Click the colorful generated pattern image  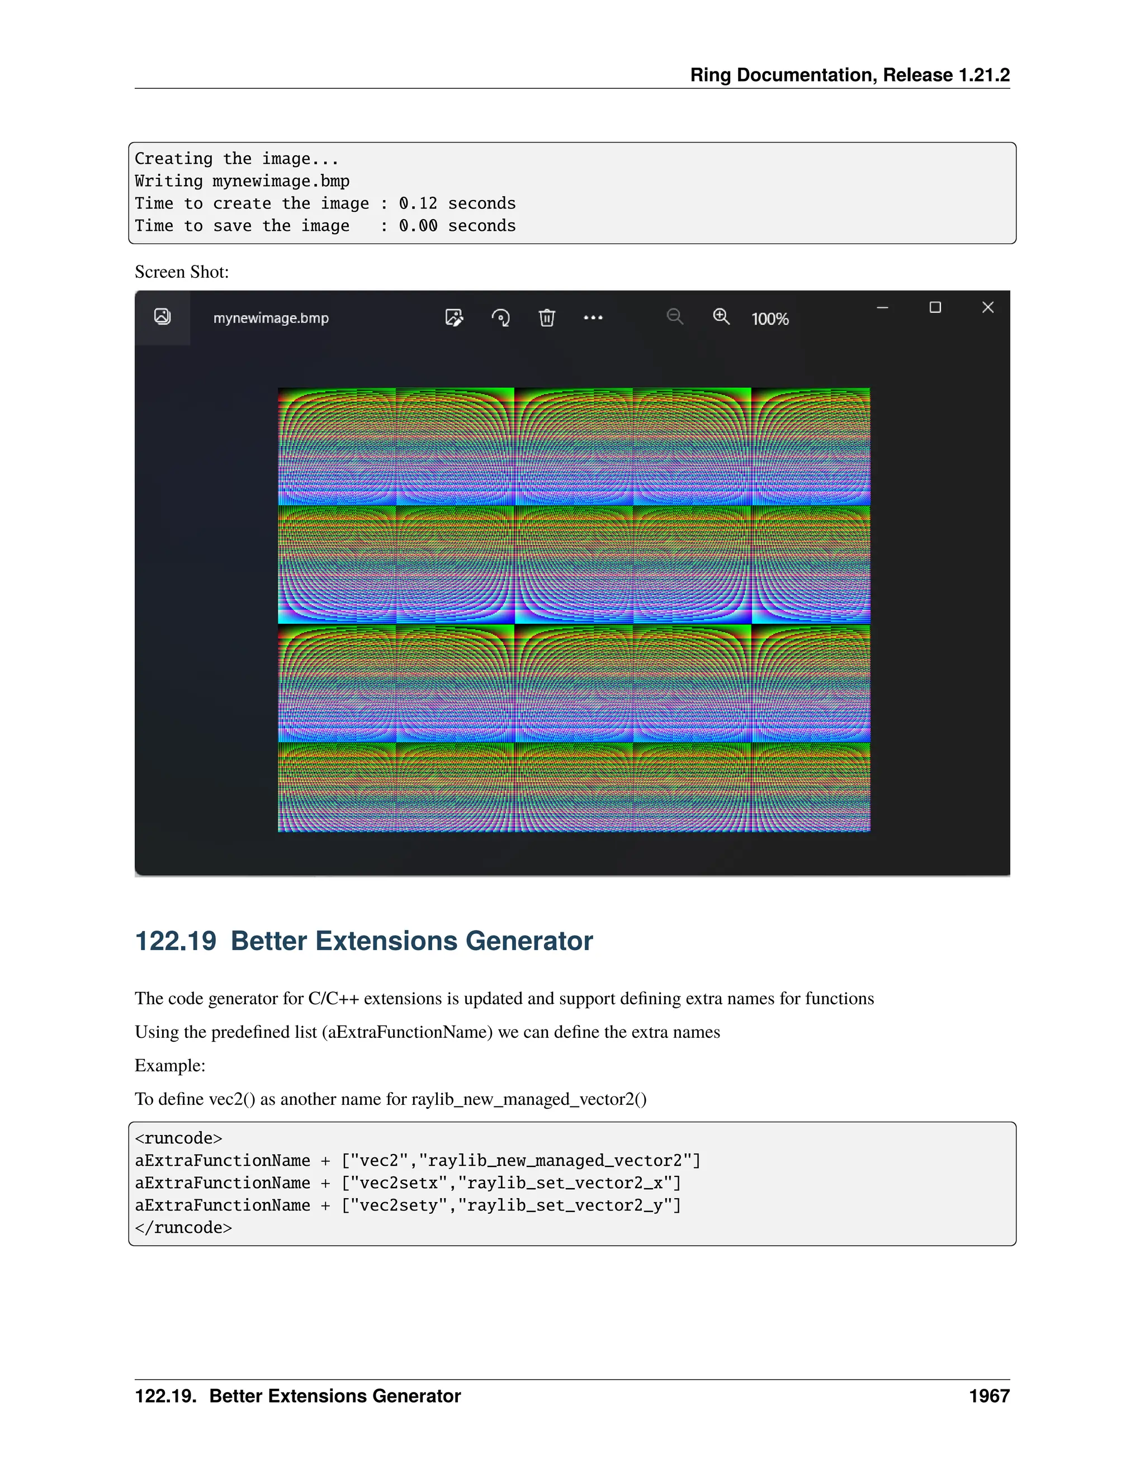coord(573,609)
